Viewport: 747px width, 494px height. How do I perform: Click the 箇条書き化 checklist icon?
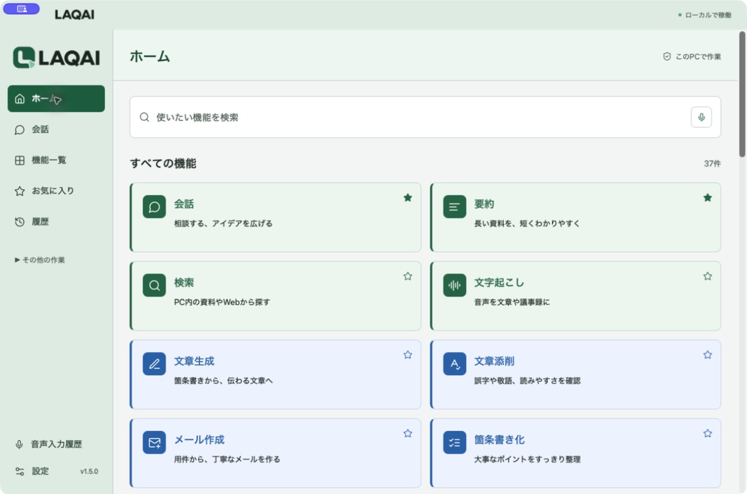(x=454, y=443)
